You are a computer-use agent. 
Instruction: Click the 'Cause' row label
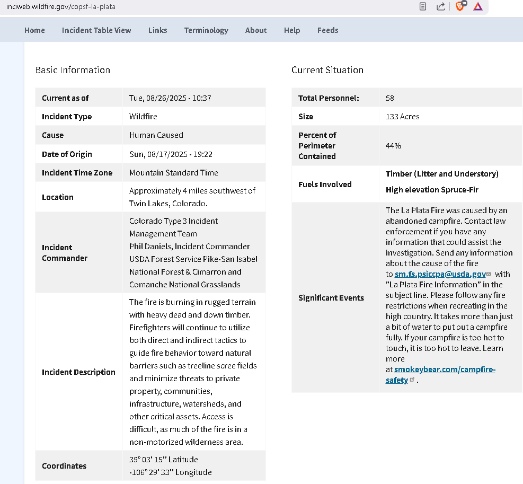pos(52,135)
